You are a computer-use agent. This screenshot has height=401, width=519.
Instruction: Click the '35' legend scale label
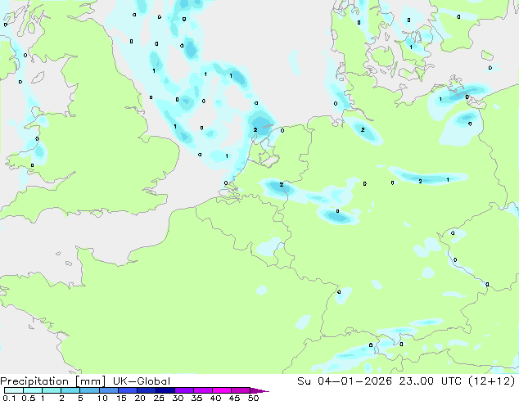[x=196, y=398]
